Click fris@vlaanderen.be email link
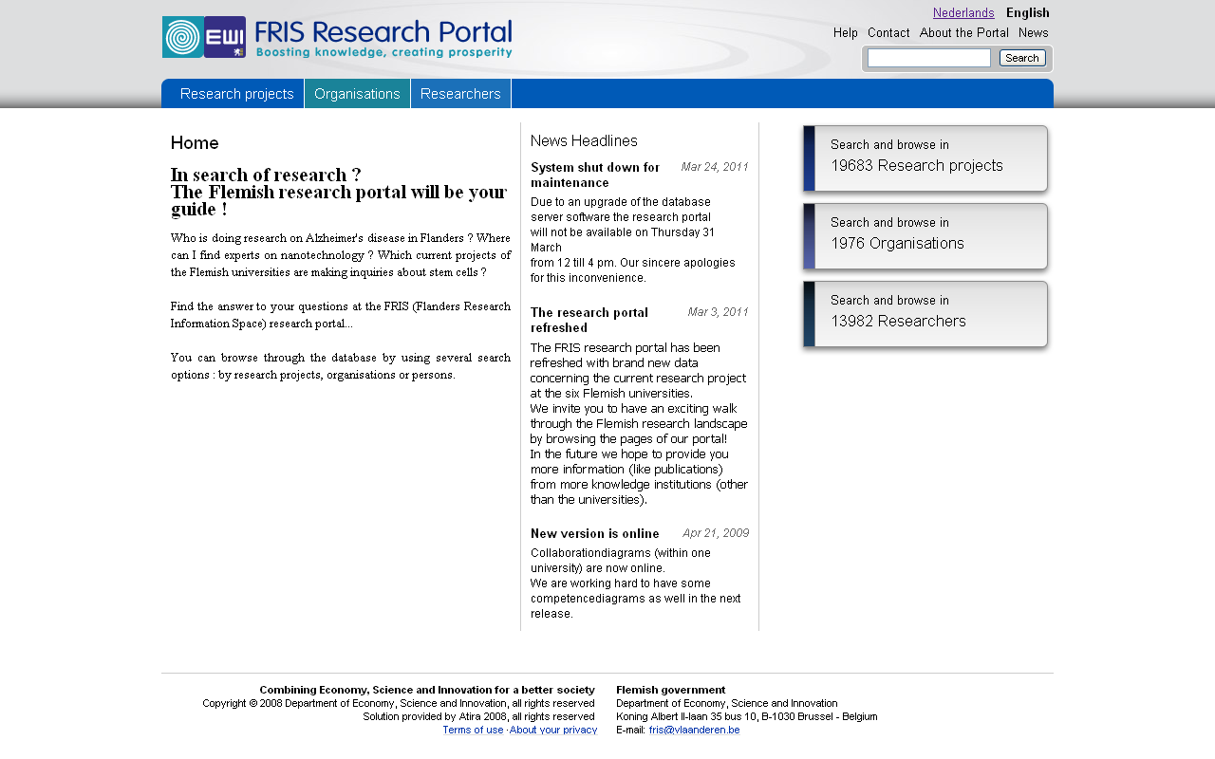Screen dimensions: 1215x759 [x=695, y=731]
